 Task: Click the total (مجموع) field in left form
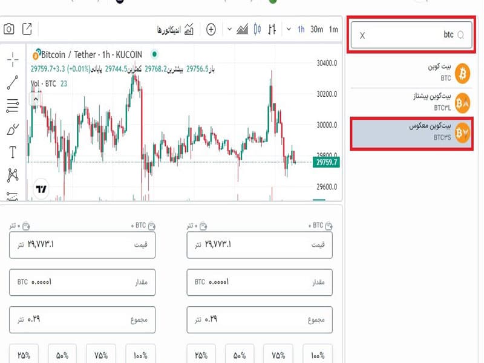[x=82, y=319]
